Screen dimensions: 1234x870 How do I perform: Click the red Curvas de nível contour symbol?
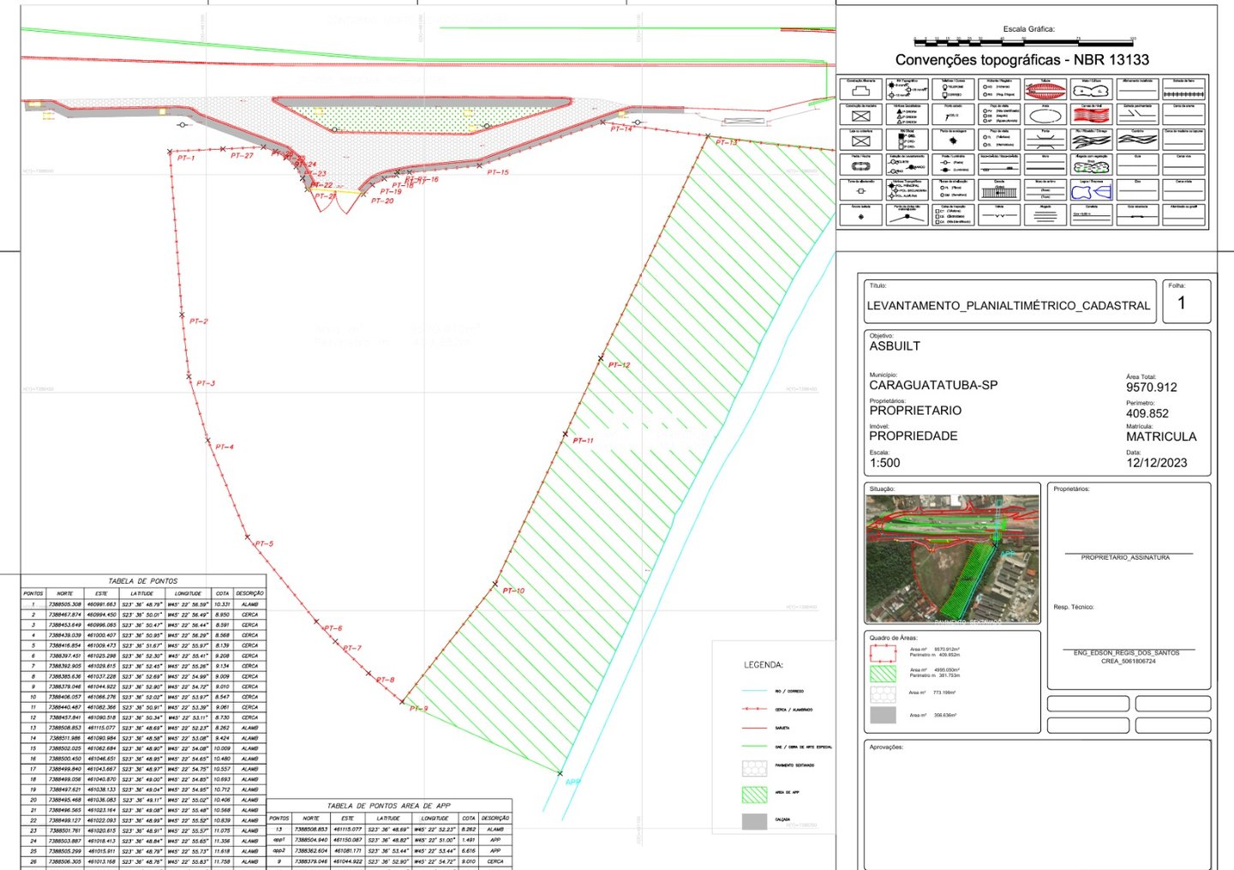click(1091, 115)
